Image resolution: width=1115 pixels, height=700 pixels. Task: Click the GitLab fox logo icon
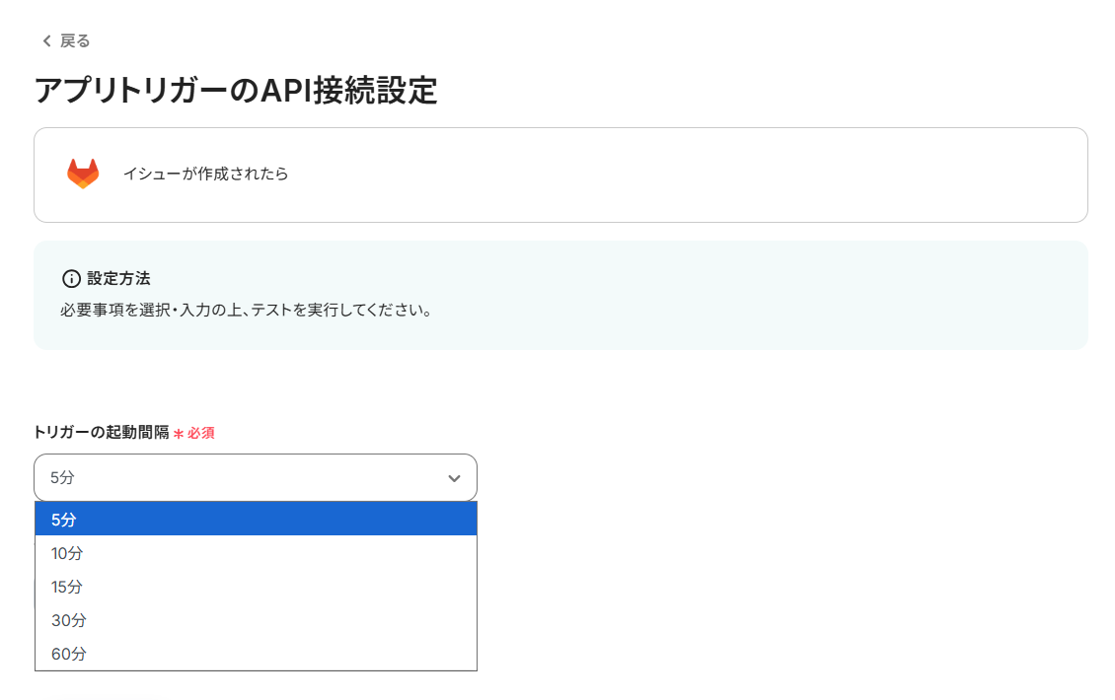coord(83,174)
